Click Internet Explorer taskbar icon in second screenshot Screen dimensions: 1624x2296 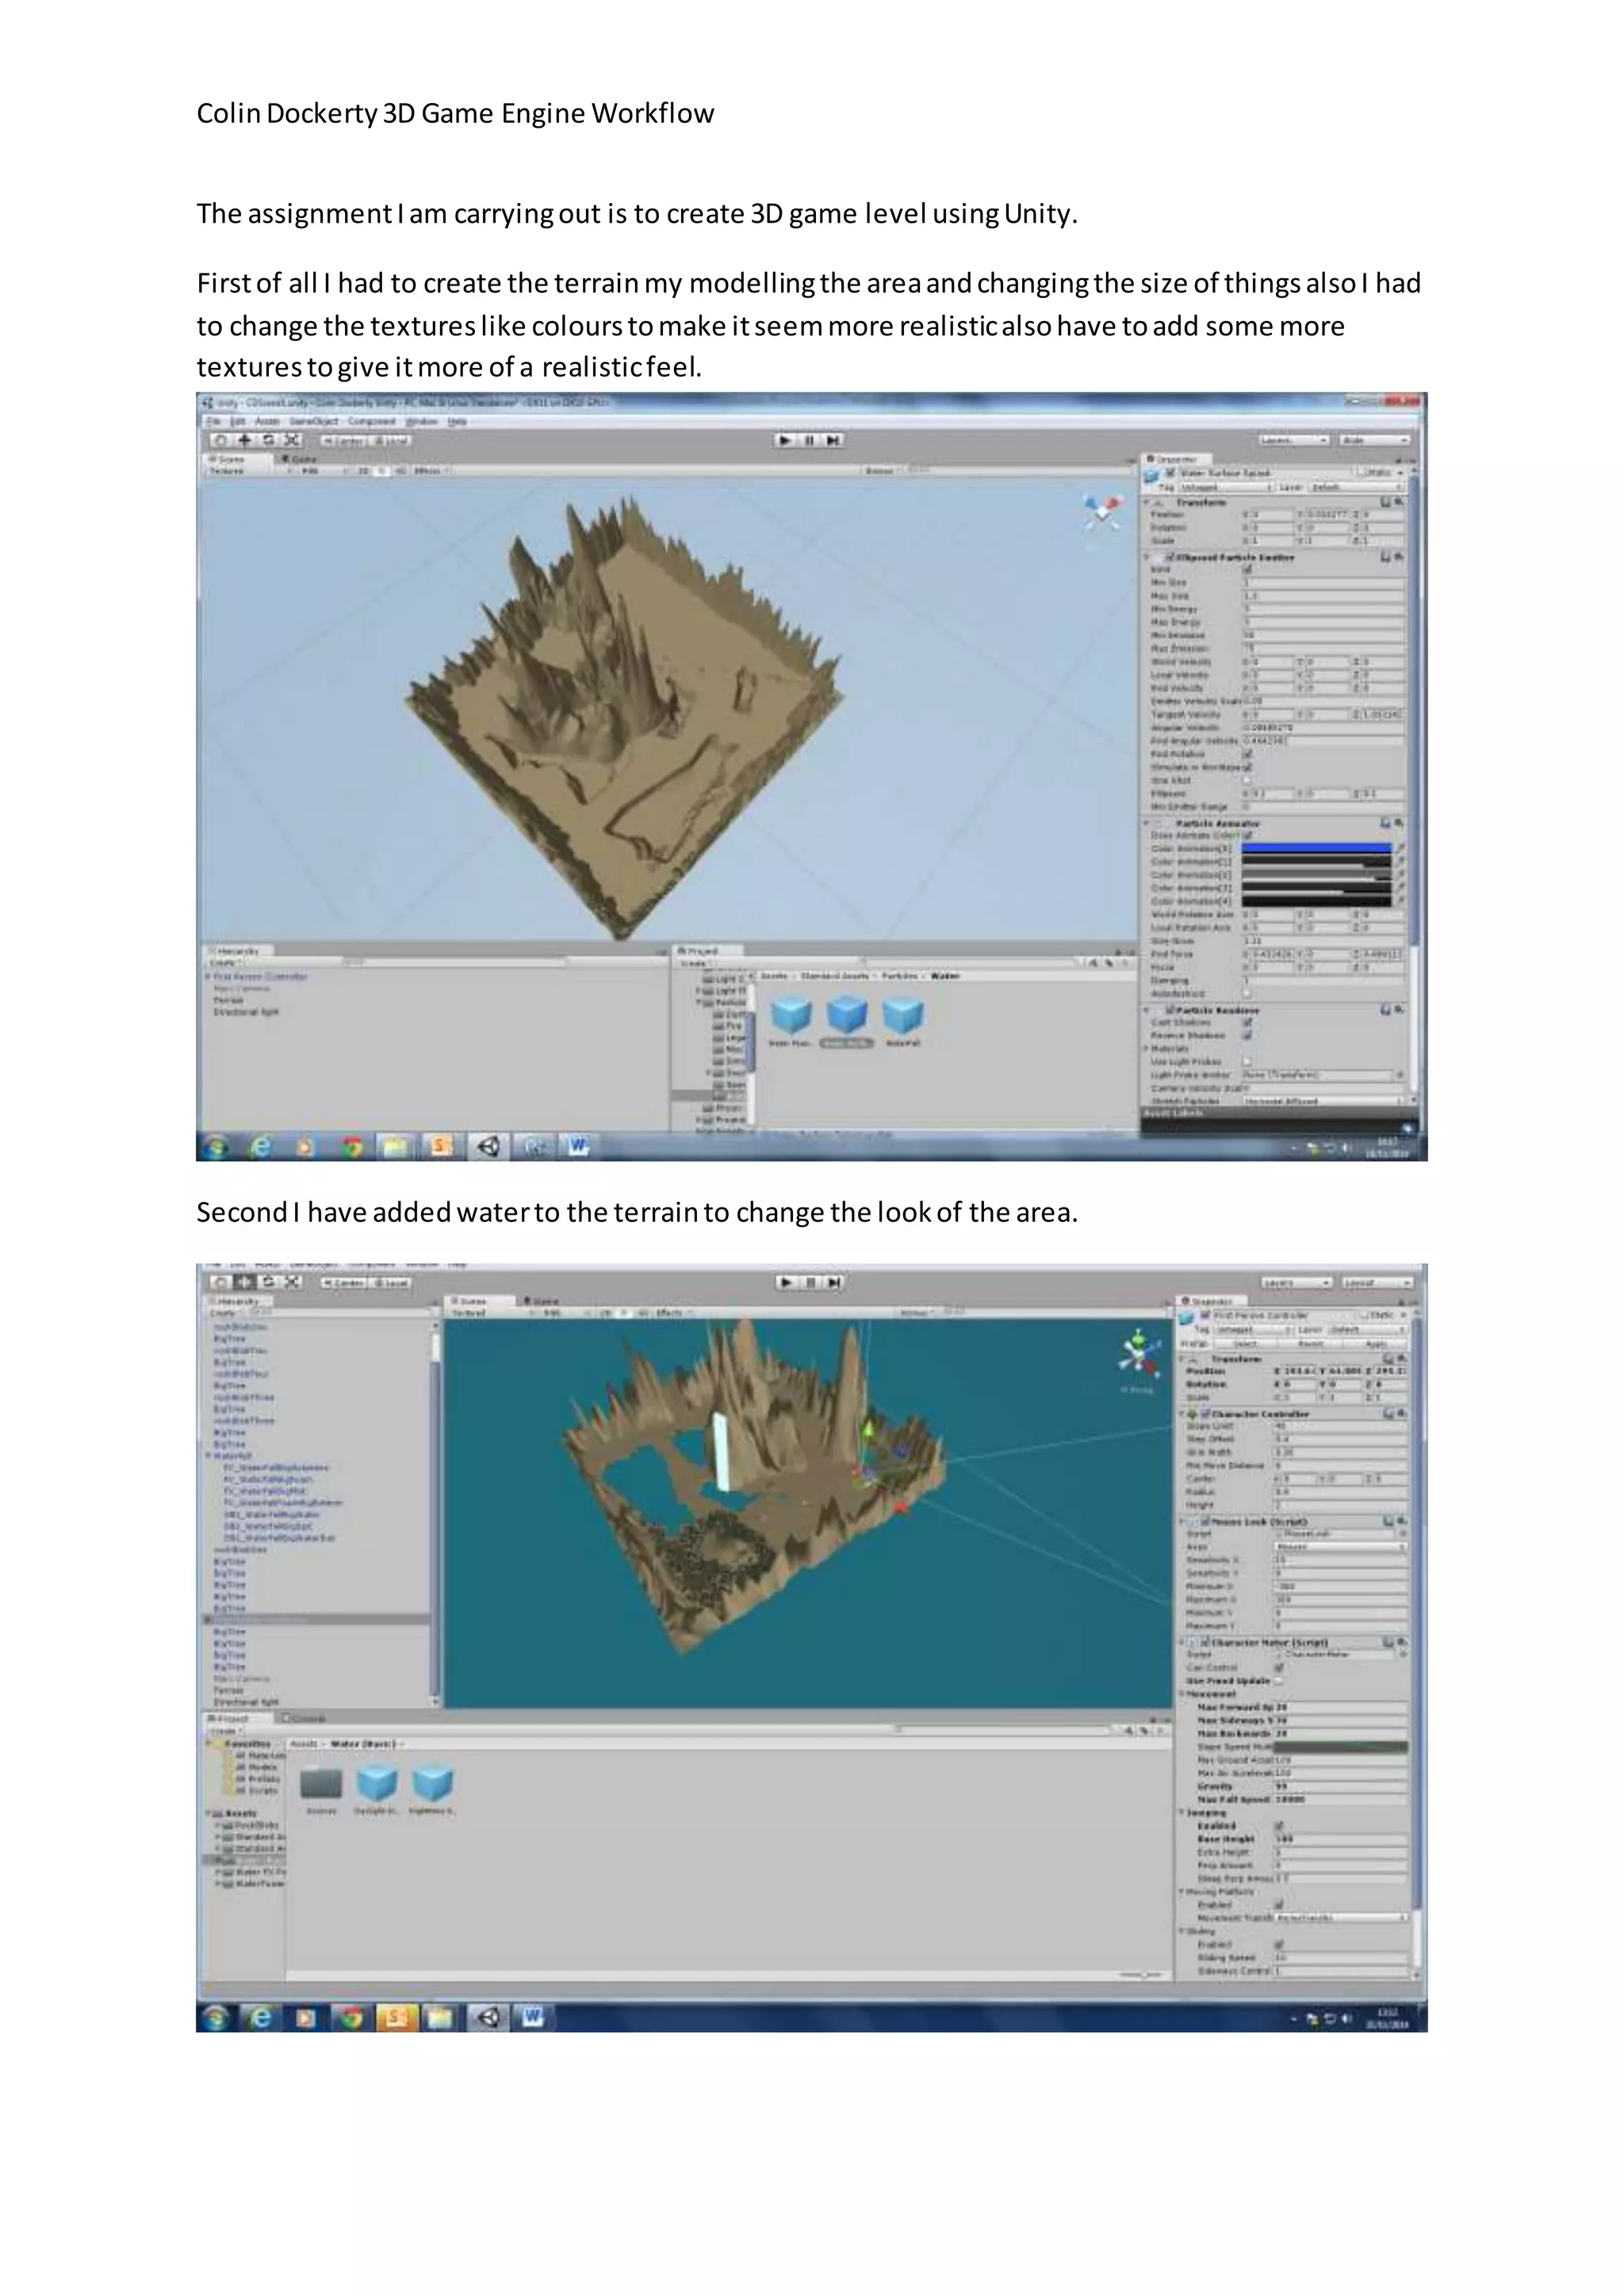[260, 2018]
